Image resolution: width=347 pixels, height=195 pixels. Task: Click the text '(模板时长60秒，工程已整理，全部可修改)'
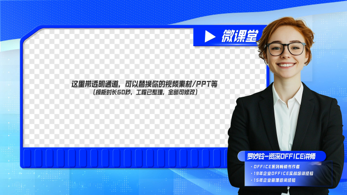tap(145, 92)
